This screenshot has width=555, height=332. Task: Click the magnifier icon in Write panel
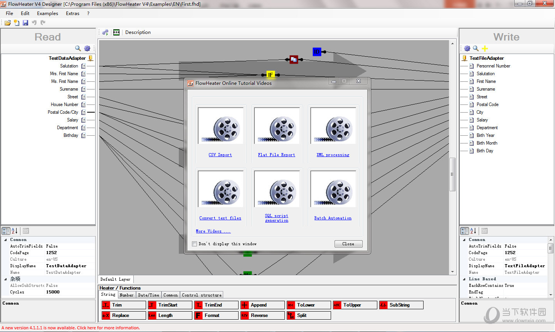(x=476, y=48)
